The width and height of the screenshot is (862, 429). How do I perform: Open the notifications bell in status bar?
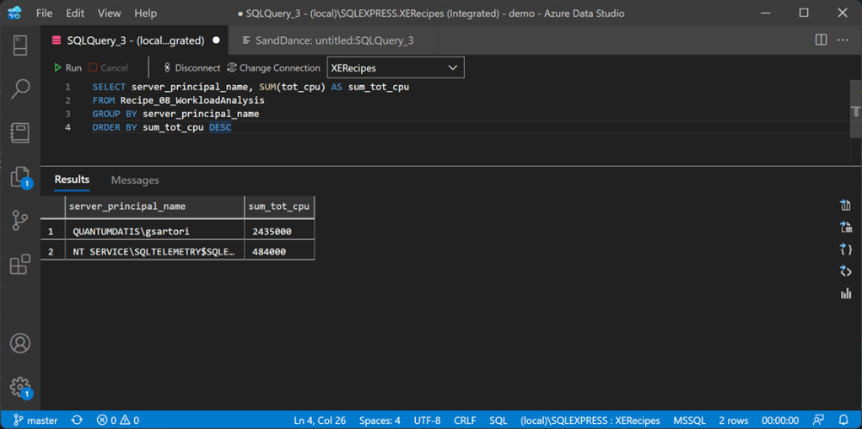click(x=843, y=420)
